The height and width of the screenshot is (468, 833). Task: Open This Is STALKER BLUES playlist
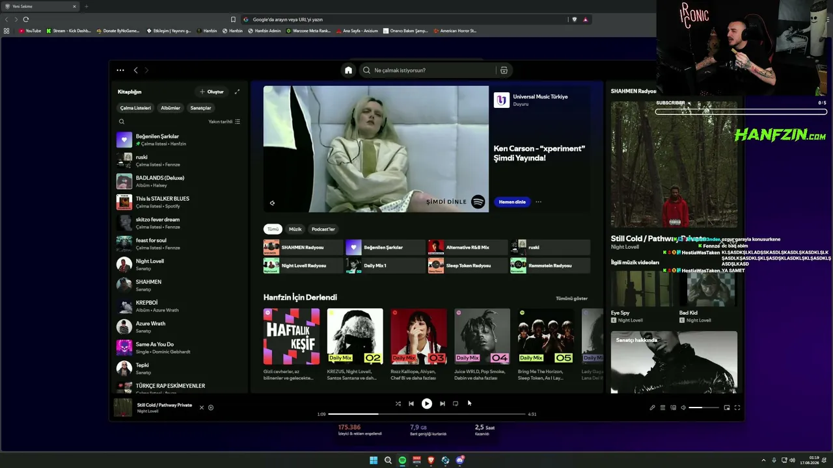pyautogui.click(x=179, y=202)
